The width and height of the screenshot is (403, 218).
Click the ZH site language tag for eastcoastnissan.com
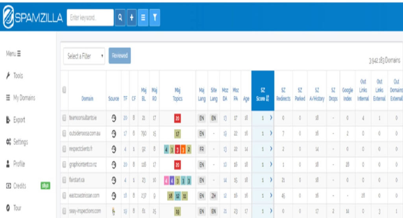pyautogui.click(x=214, y=196)
